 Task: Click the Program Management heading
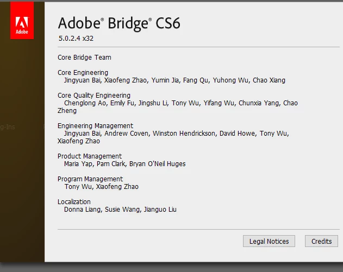point(90,179)
